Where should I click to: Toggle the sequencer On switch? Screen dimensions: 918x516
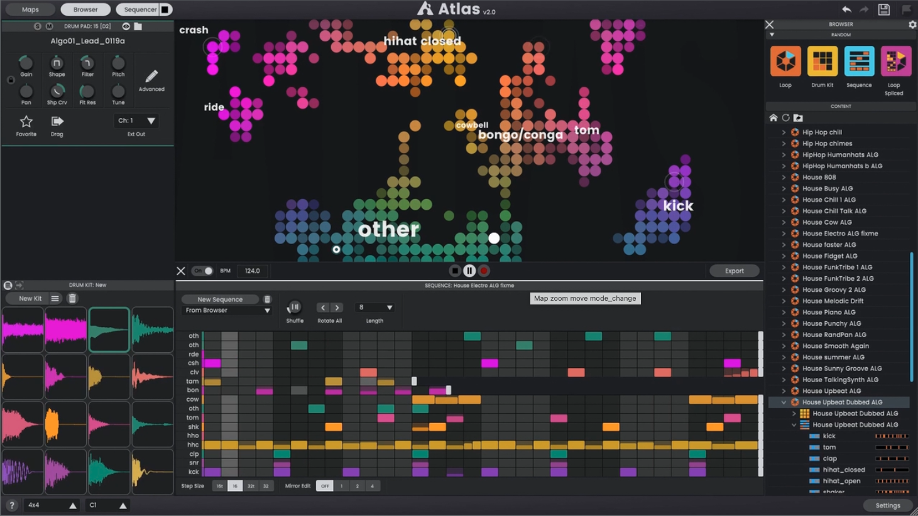pos(203,271)
